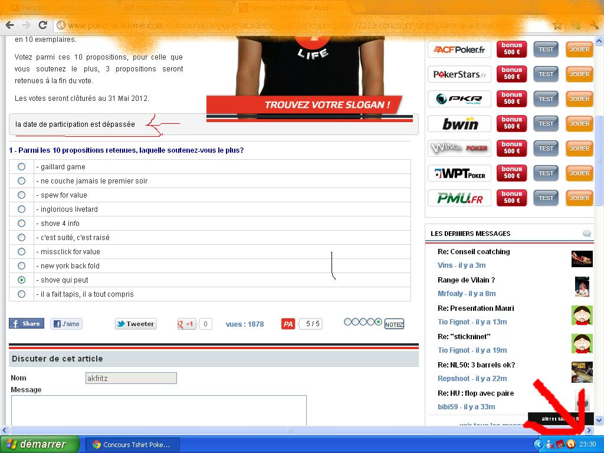Click the speech bubble icon beside Les derniers messages
This screenshot has height=453, width=604.
587,234
